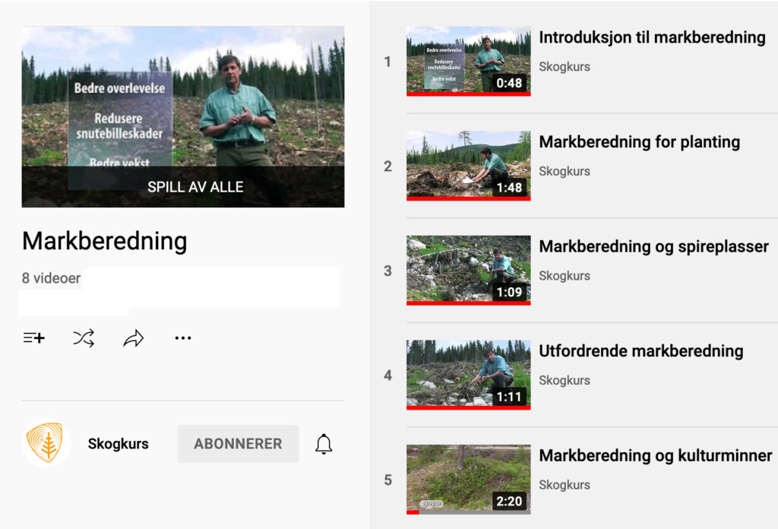778x529 pixels.
Task: Click SPILL AV ALLE to play all
Action: point(195,186)
